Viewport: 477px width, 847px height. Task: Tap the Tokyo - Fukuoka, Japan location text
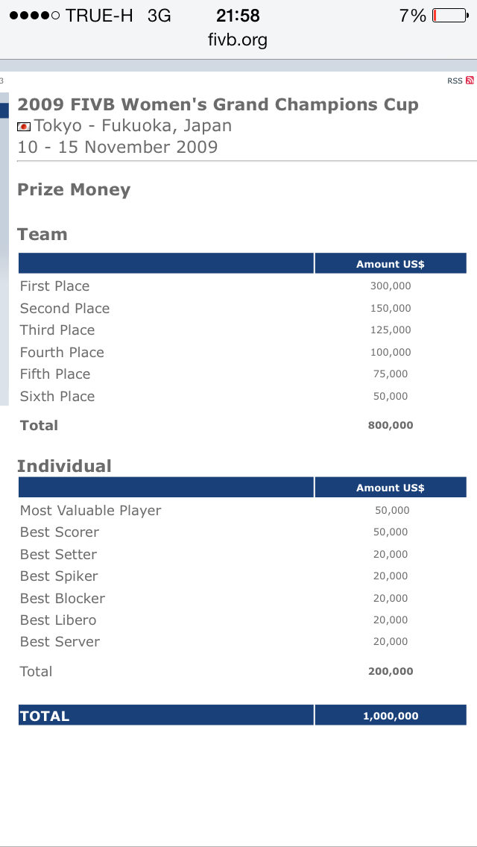(x=133, y=126)
